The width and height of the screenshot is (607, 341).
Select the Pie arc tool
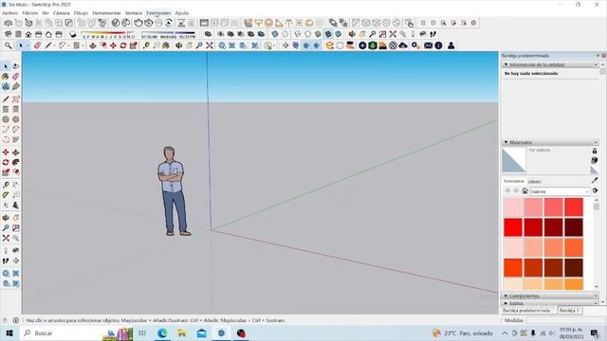click(x=15, y=139)
